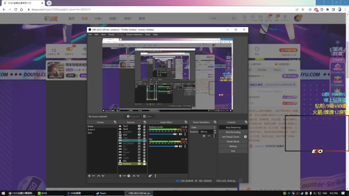Hide the Text2 source via eye icon
Viewport: 349px width, 196px height.
139,129
